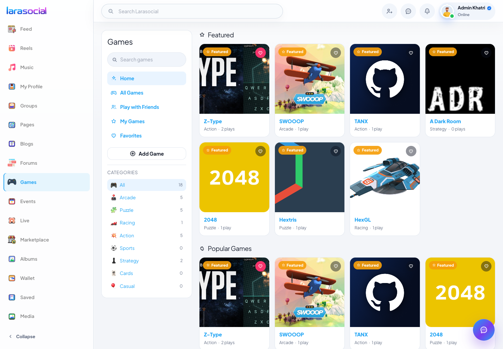Unfavorite Z-Type in the Featured section
This screenshot has height=349, width=503.
(x=260, y=53)
